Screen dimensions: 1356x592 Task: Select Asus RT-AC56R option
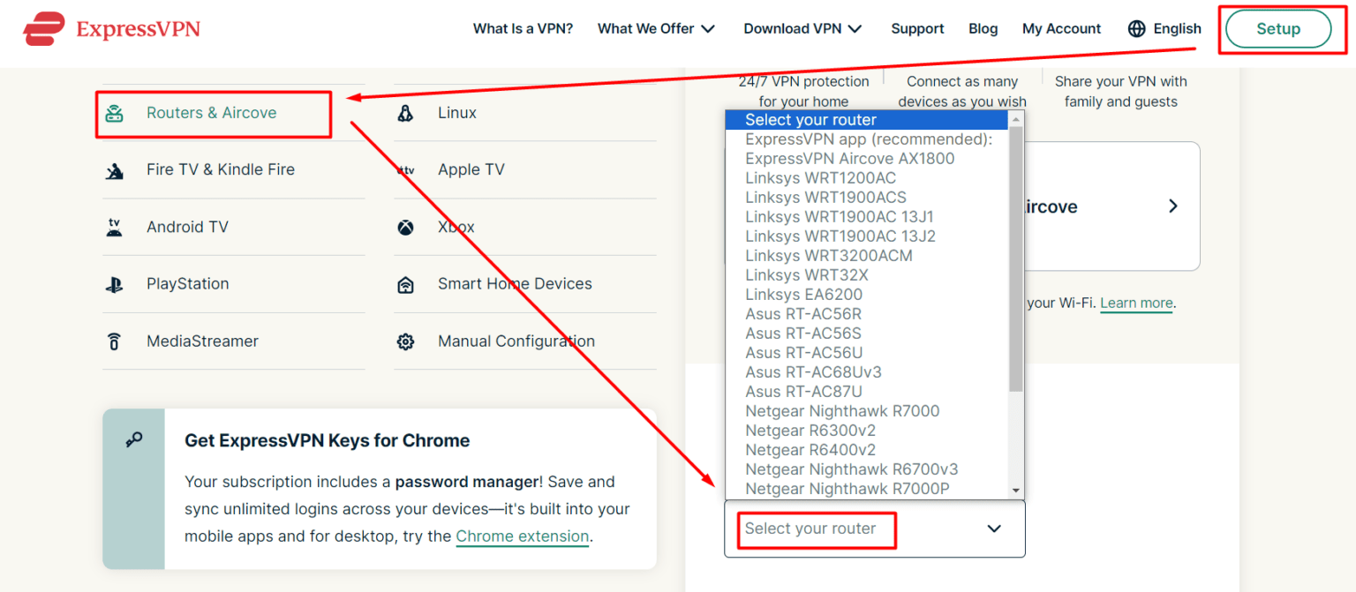867,314
